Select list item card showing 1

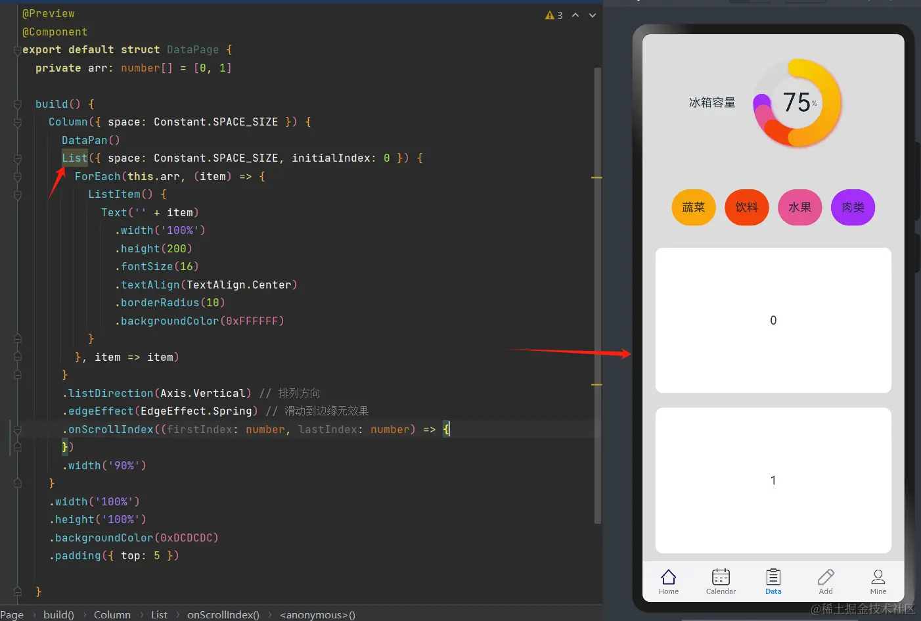click(773, 480)
